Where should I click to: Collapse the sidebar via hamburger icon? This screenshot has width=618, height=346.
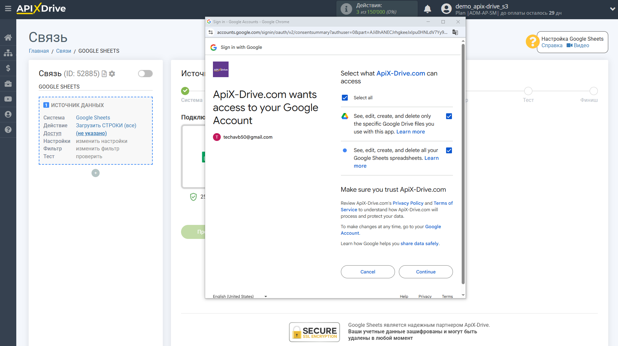point(8,9)
